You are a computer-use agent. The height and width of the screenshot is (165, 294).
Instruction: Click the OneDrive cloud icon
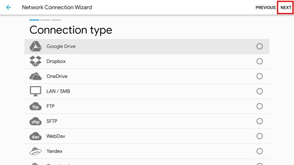click(35, 77)
